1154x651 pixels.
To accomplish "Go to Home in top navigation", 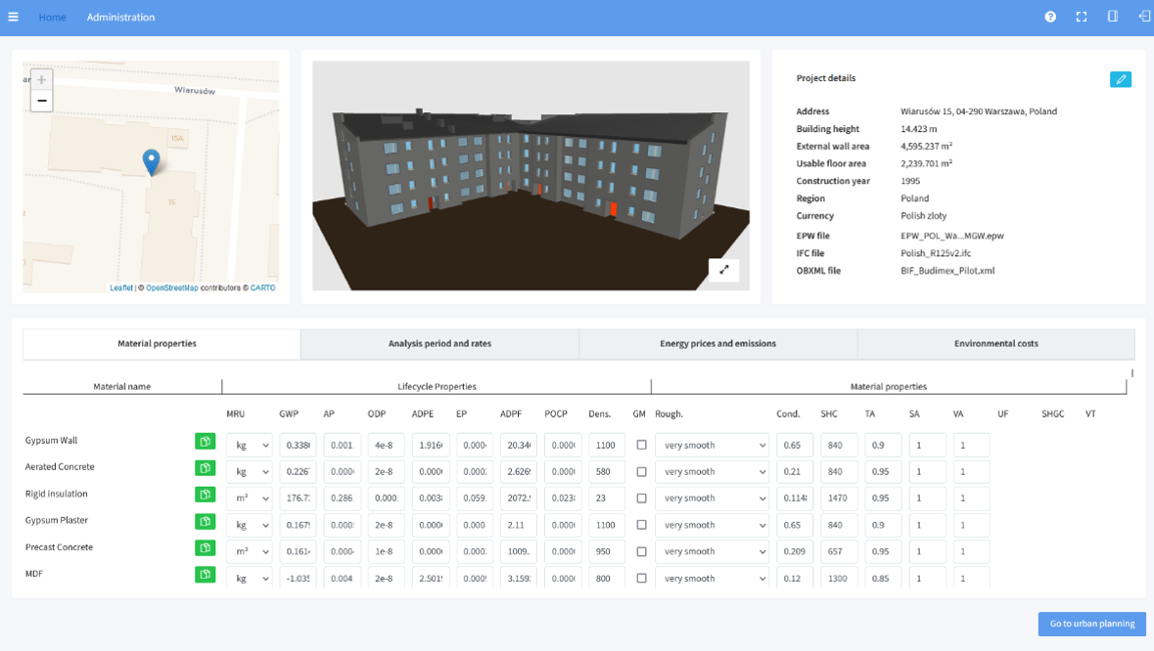I will pos(52,17).
